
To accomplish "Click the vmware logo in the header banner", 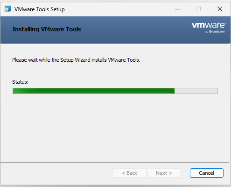I will (x=209, y=25).
